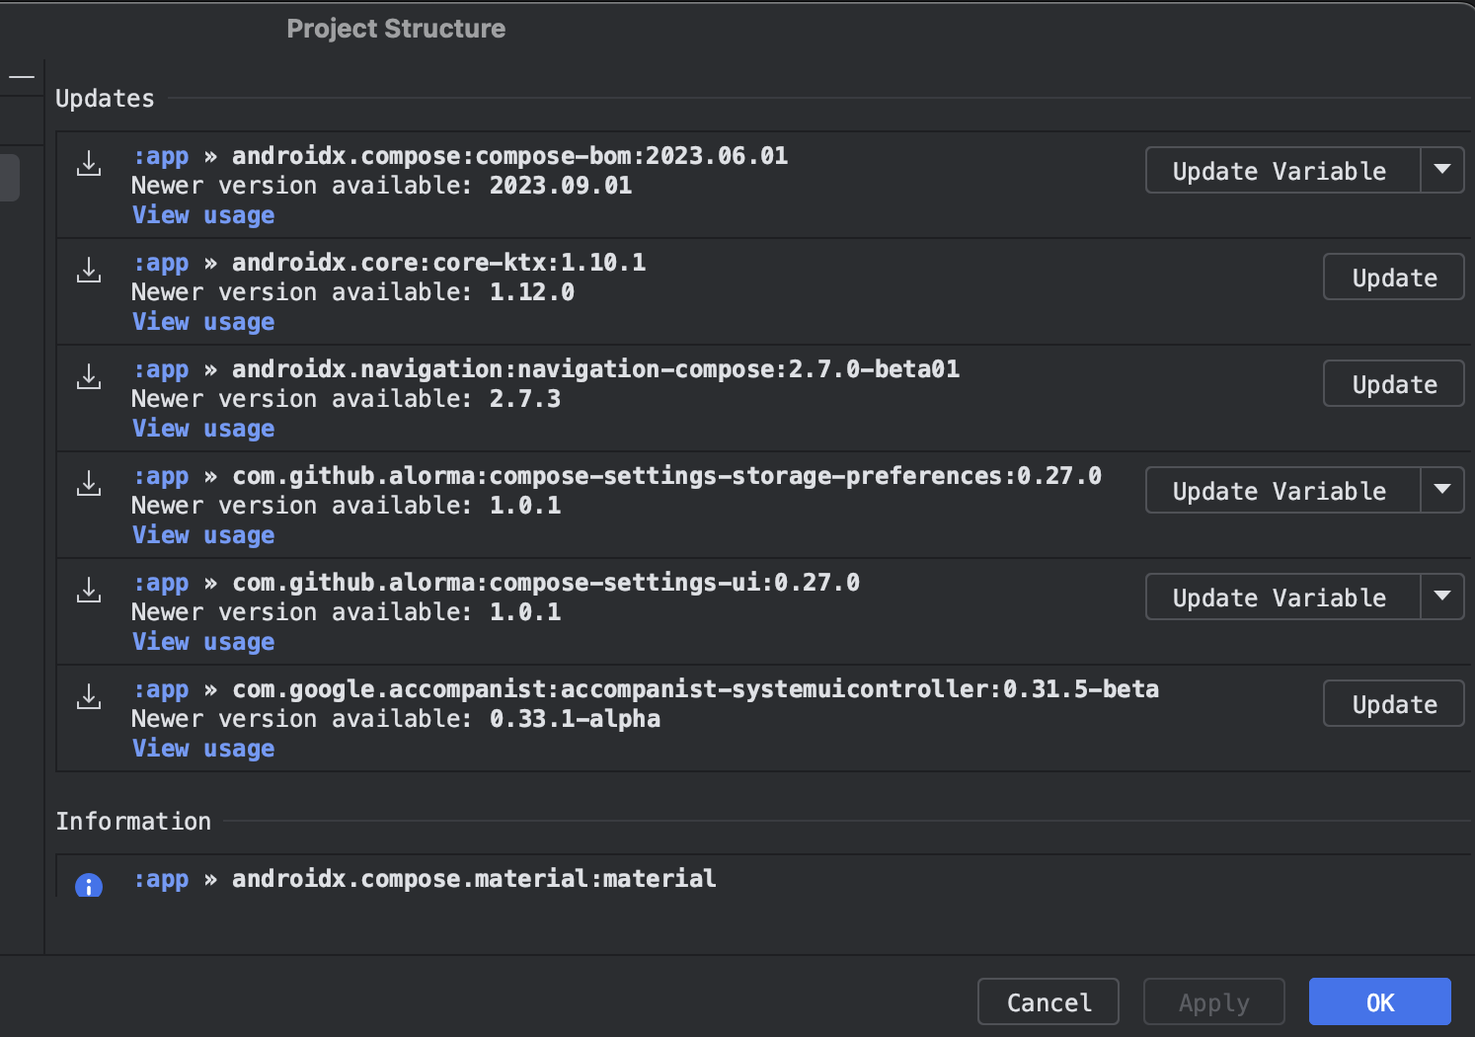Screen dimensions: 1475x1037
Task: Confirm with the OK button
Action: (1379, 1001)
